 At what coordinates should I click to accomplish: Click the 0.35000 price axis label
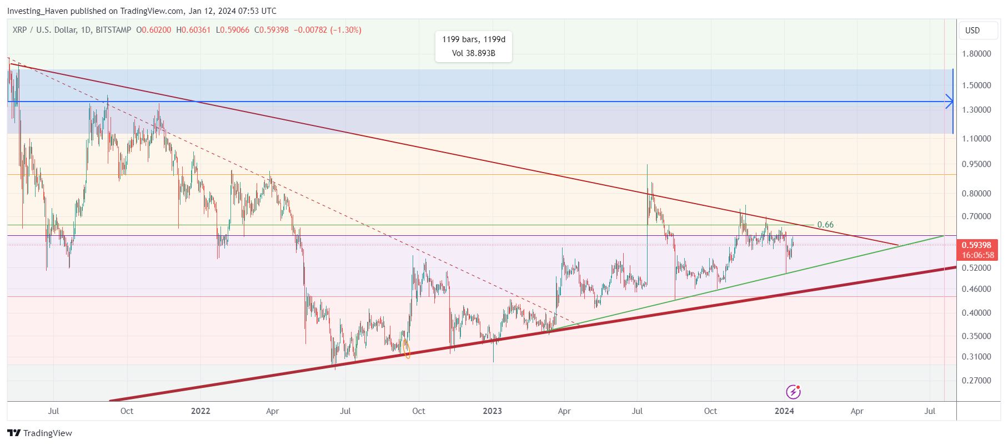[x=976, y=336]
